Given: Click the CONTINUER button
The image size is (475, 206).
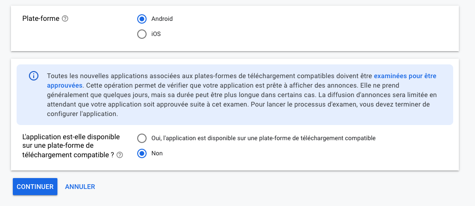Looking at the screenshot, I should click(35, 187).
